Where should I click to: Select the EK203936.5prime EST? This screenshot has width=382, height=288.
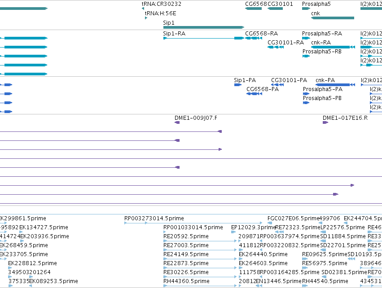pyautogui.click(x=22, y=241)
